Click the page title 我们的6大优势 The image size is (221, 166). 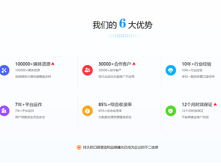click(x=122, y=24)
